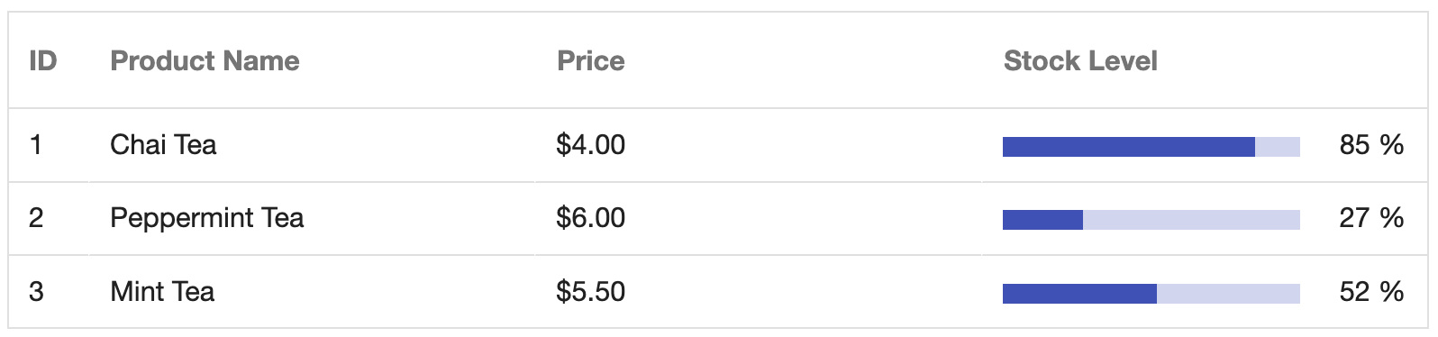Click Chai Tea stock level progress bar
1438x337 pixels.
(1151, 147)
